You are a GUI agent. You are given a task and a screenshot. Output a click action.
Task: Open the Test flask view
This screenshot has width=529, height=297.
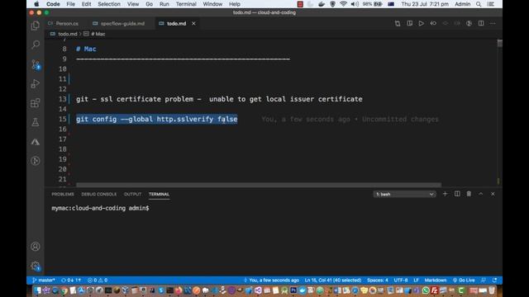click(x=36, y=122)
